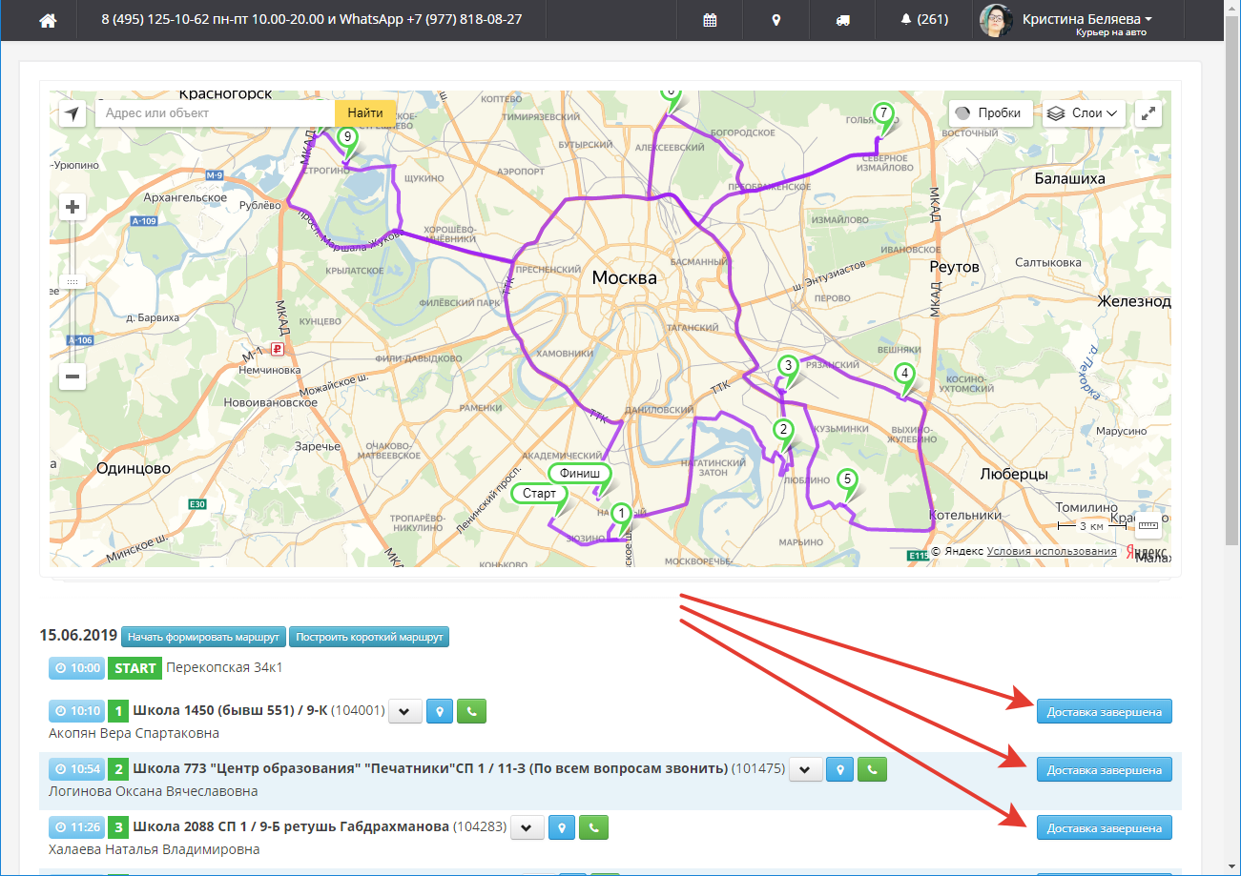Click the green START label
Screen dimensions: 1241x876
[134, 668]
